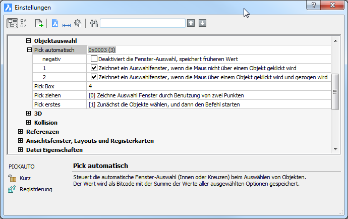This screenshot has width=348, height=219.
Task: Collapse the Pick automatisch property
Action: (29, 50)
